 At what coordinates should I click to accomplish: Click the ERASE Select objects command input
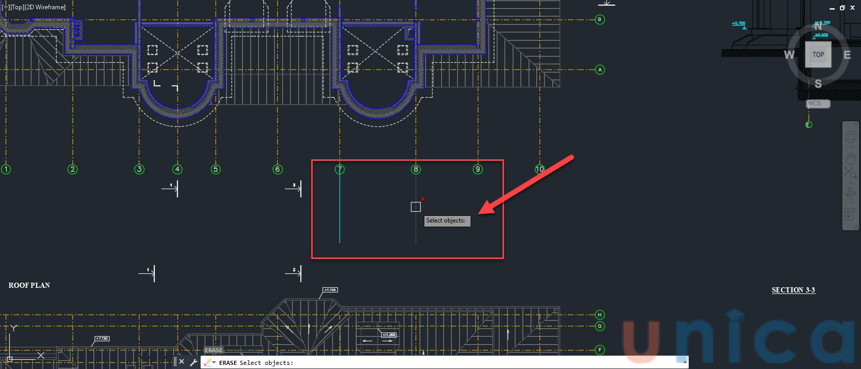[437, 363]
